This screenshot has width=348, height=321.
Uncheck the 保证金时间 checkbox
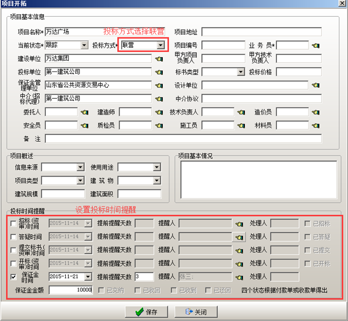pos(13,276)
